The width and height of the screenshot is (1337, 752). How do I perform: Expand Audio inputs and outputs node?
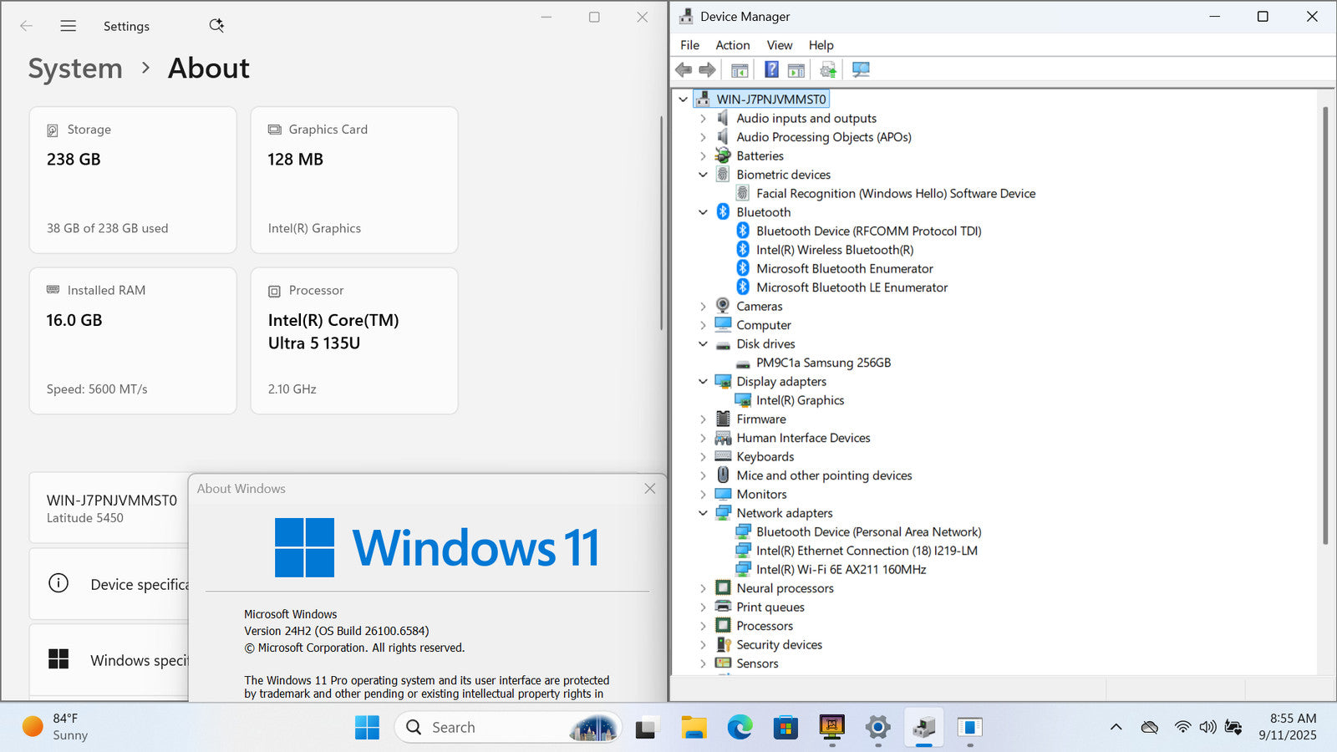[703, 119]
